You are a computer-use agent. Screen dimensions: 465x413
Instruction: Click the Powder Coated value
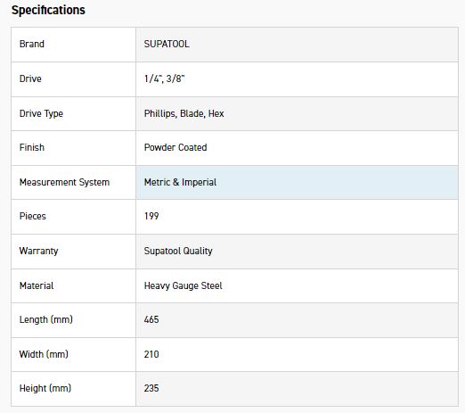(175, 147)
